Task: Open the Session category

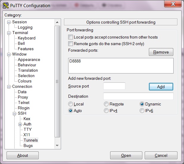Action: (19, 22)
